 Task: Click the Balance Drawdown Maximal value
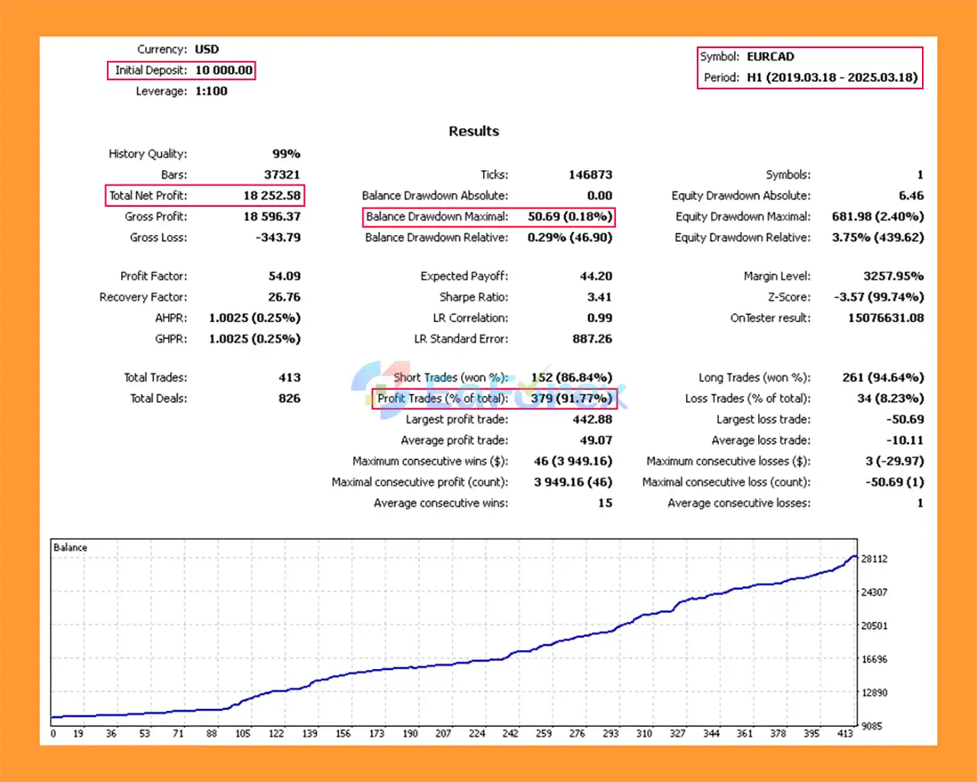click(x=569, y=217)
